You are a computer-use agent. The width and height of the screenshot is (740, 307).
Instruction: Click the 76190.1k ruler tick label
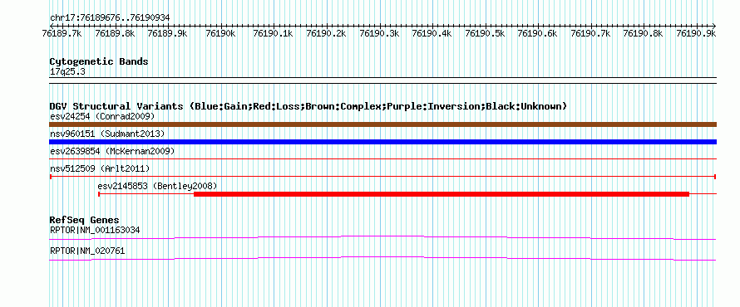(x=274, y=33)
